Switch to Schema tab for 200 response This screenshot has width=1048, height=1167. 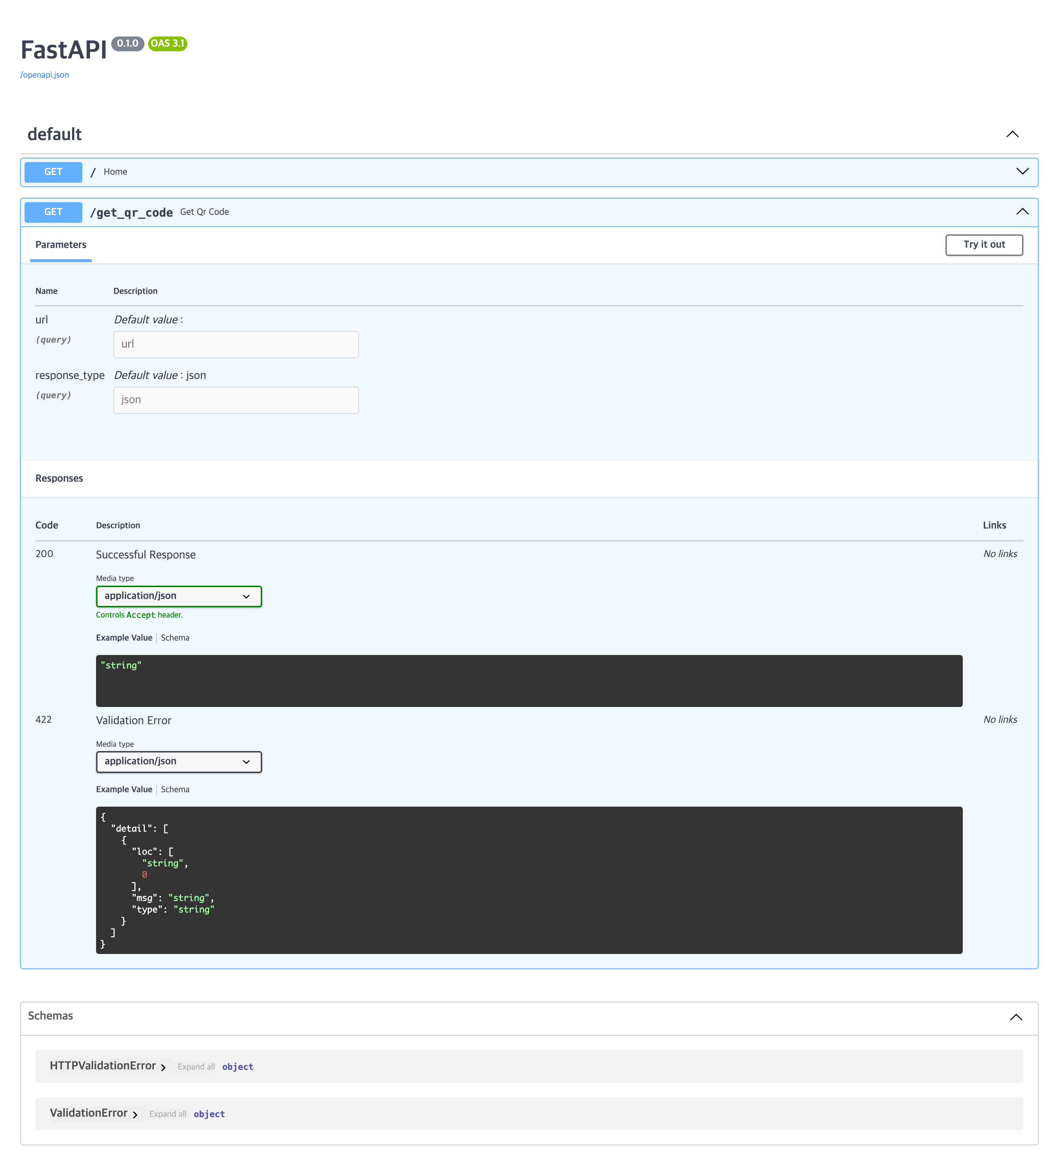(175, 637)
